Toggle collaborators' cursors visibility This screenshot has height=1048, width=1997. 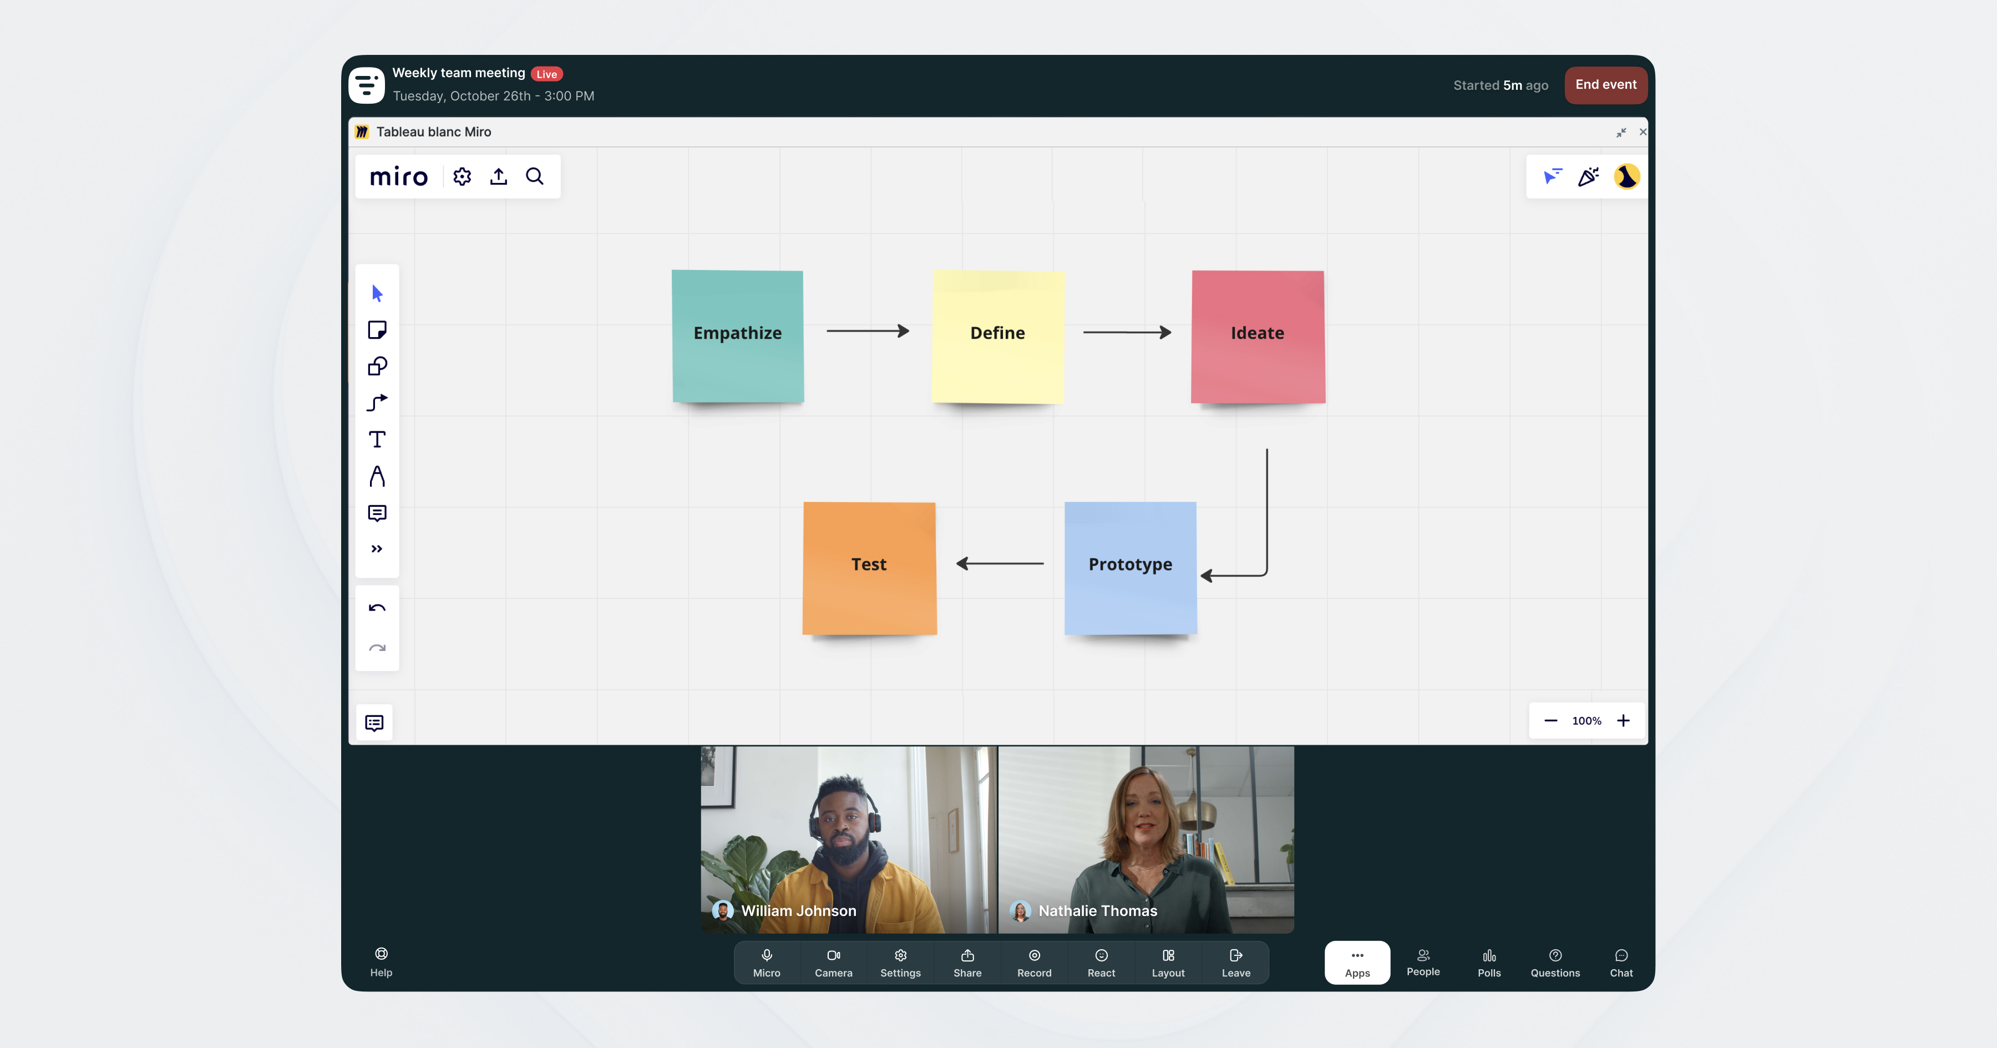click(x=1552, y=177)
